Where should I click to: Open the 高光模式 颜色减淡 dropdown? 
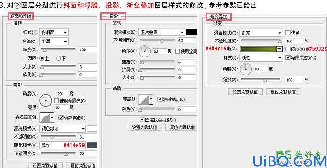coord(63,129)
